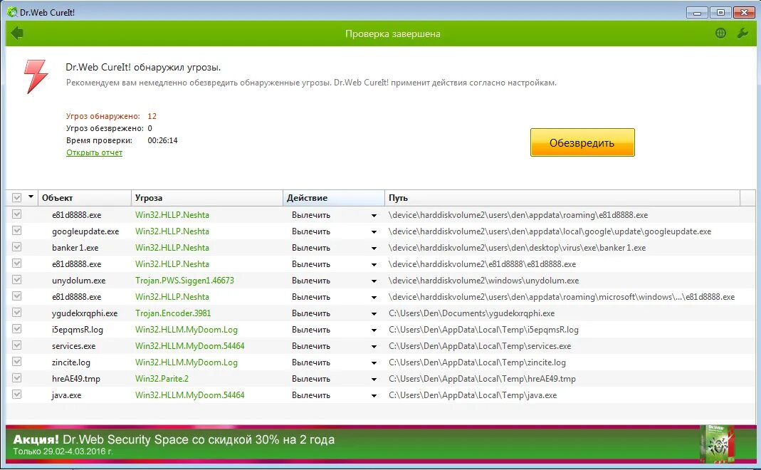Click path ending windows\unydolum.exe

pyautogui.click(x=483, y=280)
